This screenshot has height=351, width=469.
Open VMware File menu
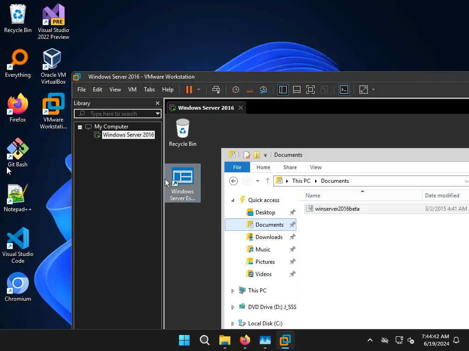[x=82, y=90]
